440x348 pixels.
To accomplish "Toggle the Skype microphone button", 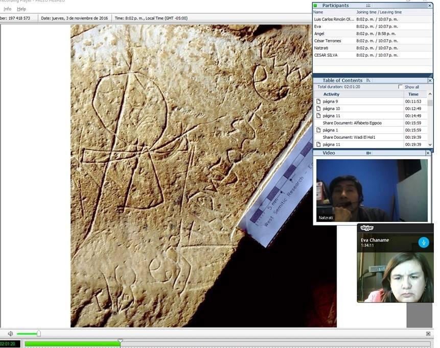I will pos(424,242).
